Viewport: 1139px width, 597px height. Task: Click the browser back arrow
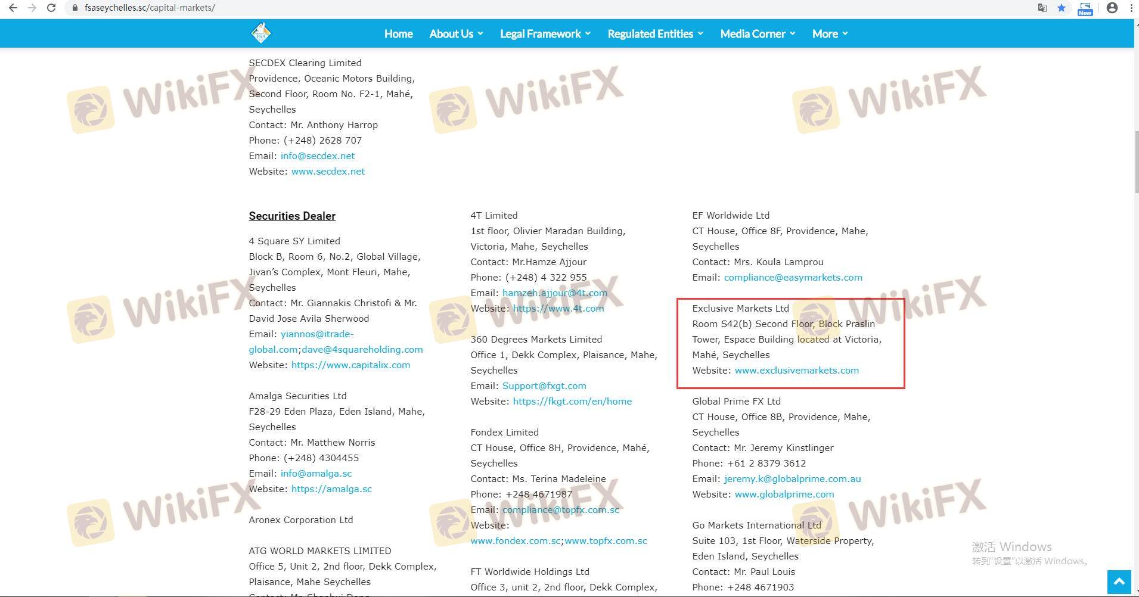click(13, 8)
